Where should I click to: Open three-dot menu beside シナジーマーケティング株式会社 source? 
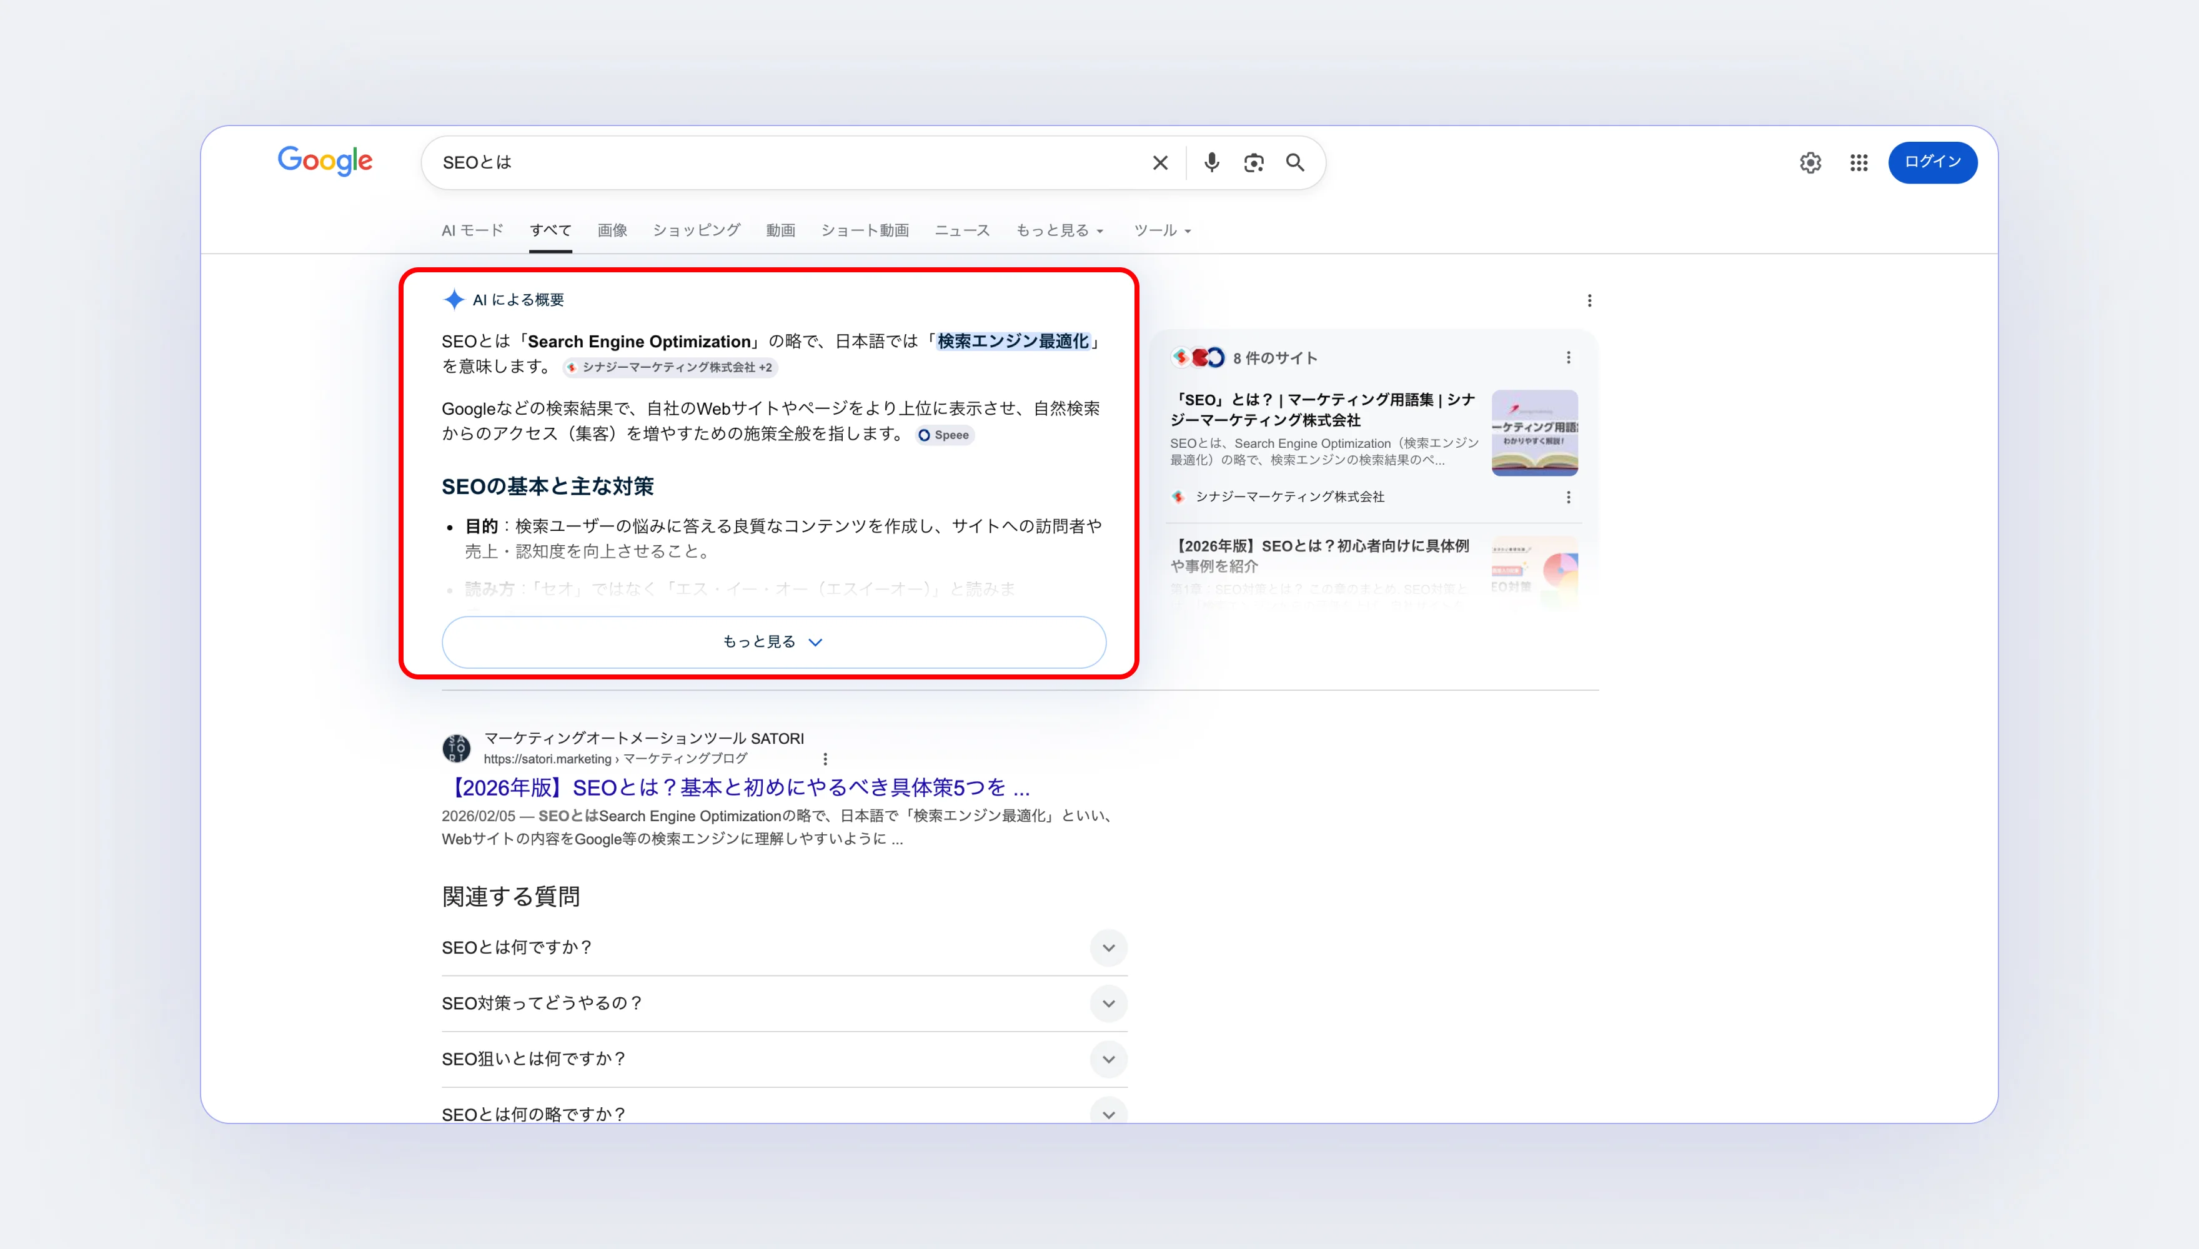pyautogui.click(x=1569, y=498)
